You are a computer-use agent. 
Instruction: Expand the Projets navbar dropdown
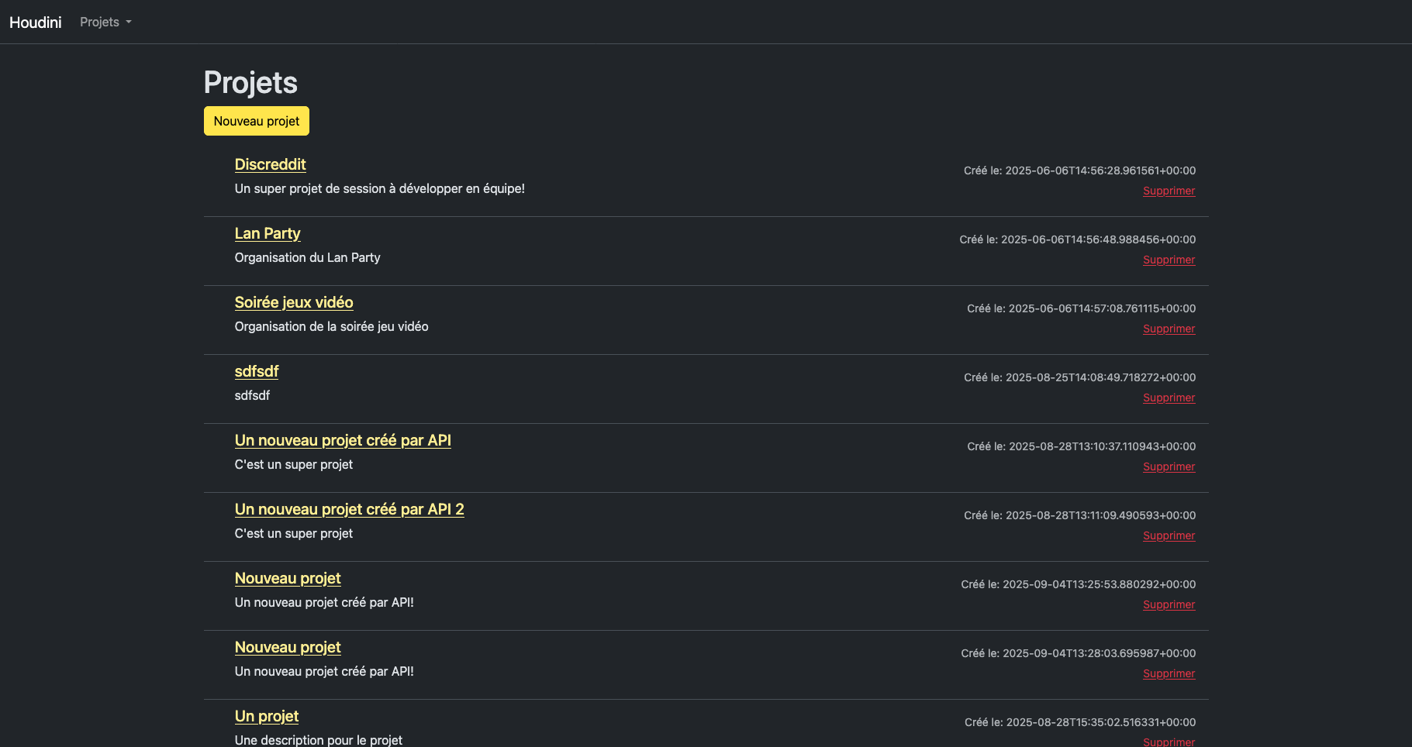click(x=105, y=22)
